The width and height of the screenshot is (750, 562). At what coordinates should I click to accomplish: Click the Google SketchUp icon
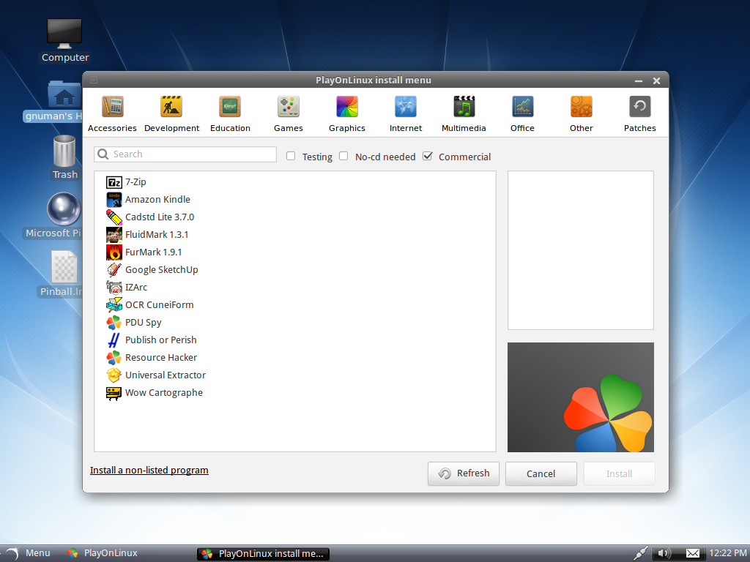[x=114, y=270]
